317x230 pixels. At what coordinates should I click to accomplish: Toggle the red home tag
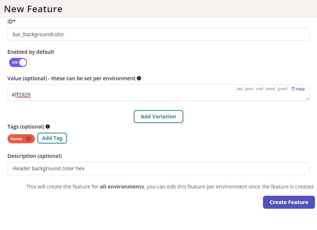21,139
